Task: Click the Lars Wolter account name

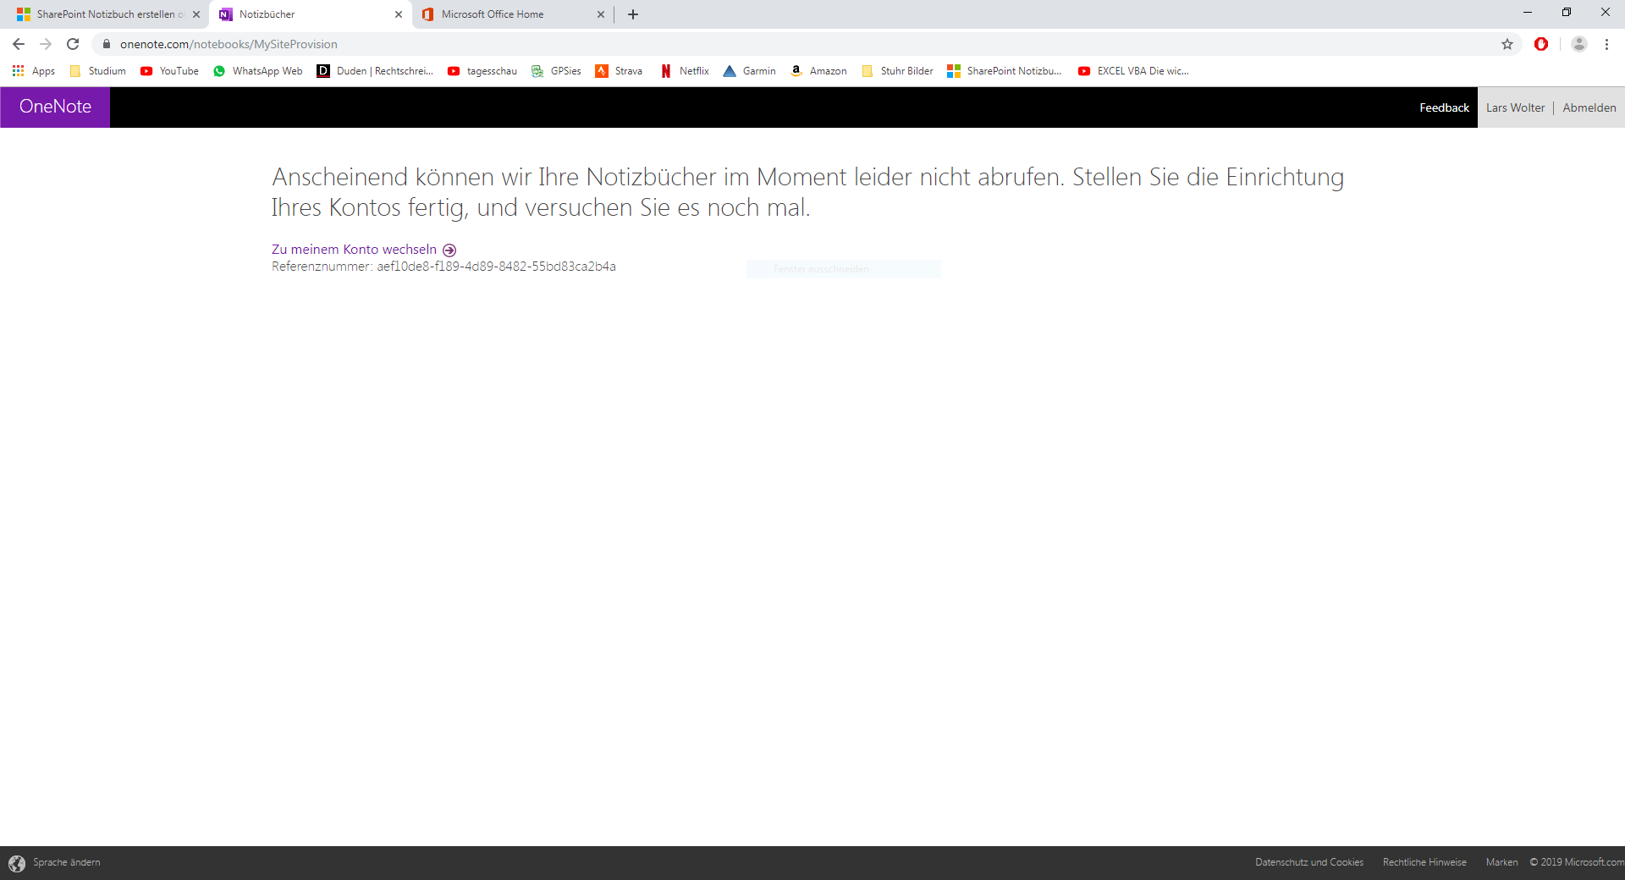Action: tap(1515, 107)
